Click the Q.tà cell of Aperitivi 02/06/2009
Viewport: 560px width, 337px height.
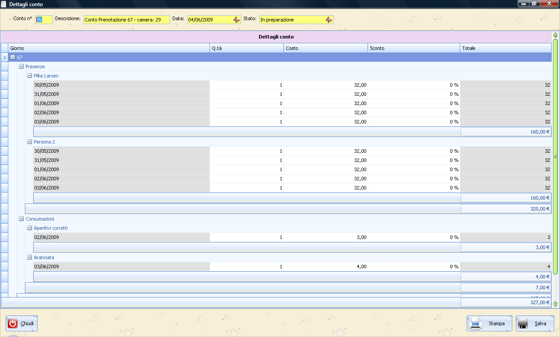click(247, 237)
